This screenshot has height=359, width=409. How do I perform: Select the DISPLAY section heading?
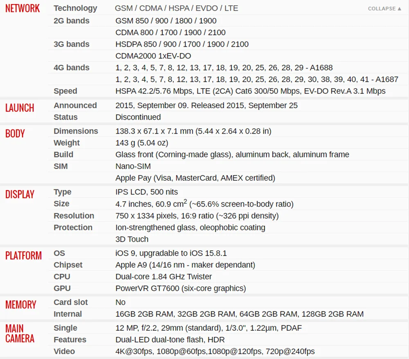click(20, 194)
